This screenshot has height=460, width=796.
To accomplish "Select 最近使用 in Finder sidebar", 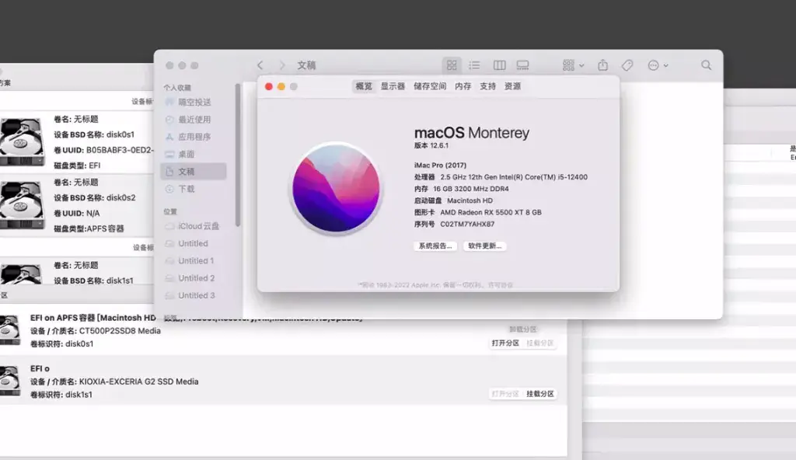I will (x=194, y=120).
